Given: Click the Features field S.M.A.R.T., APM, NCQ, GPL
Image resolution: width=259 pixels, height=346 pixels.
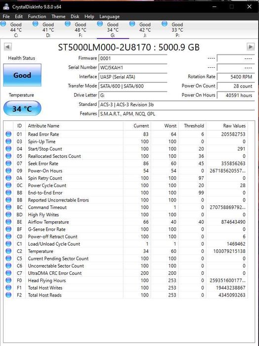Looking at the screenshot, I should click(176, 114).
